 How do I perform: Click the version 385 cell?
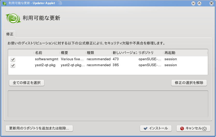116,65
